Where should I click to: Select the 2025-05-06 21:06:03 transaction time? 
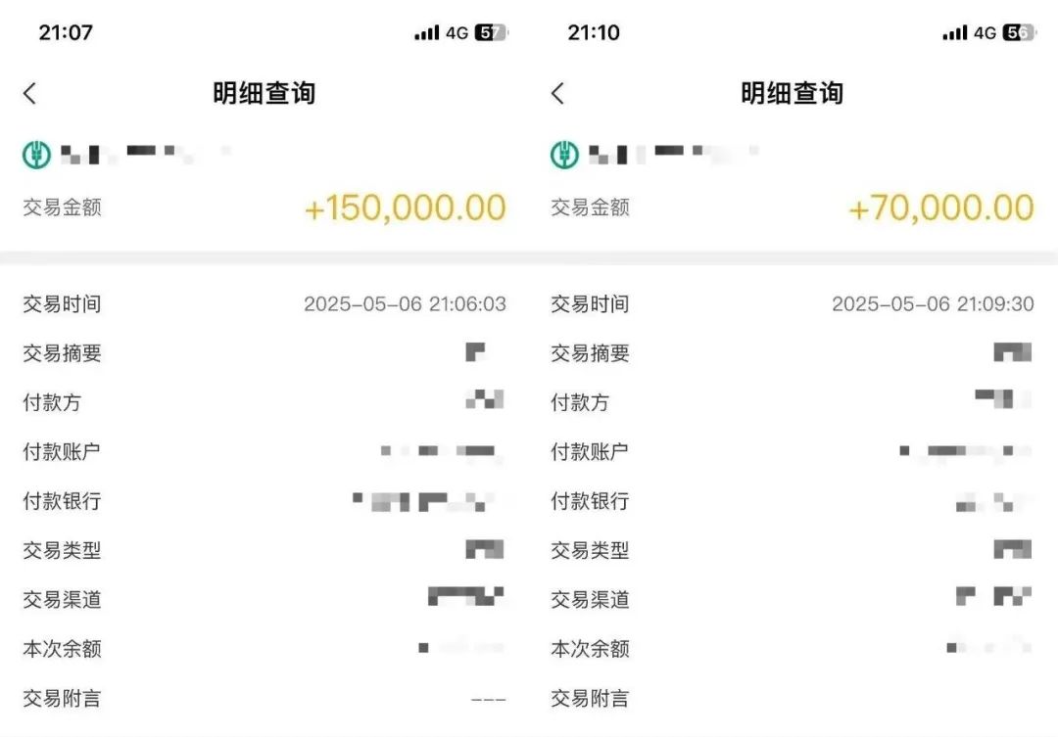pos(405,303)
